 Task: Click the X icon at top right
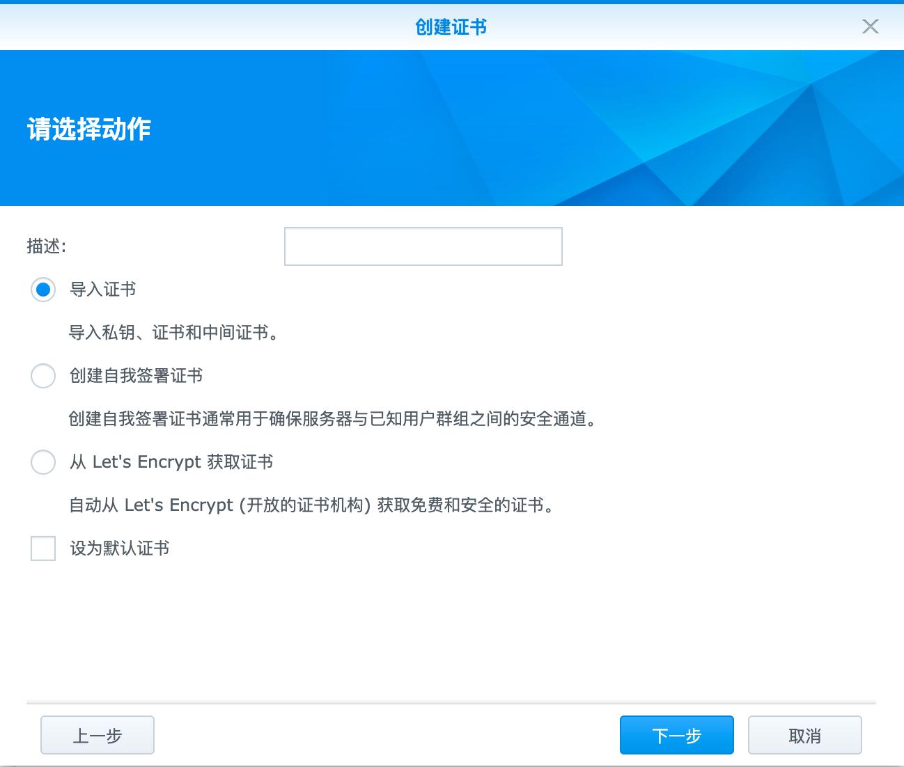pyautogui.click(x=870, y=27)
